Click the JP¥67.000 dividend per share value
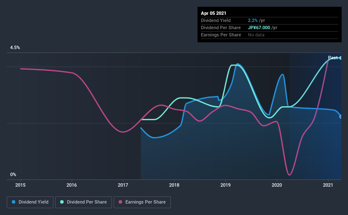This screenshot has width=348, height=215. pos(259,28)
